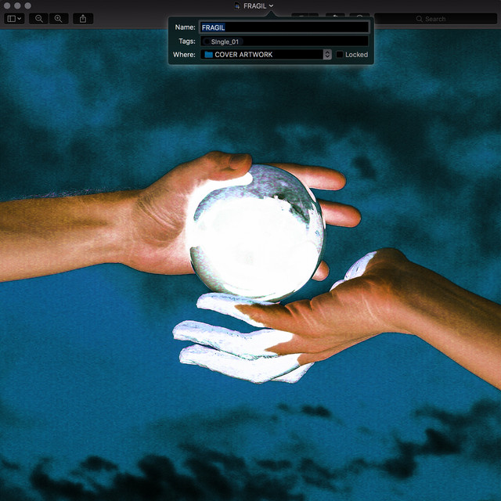Click the blue folder icon in Where
The height and width of the screenshot is (501, 501).
[x=208, y=55]
